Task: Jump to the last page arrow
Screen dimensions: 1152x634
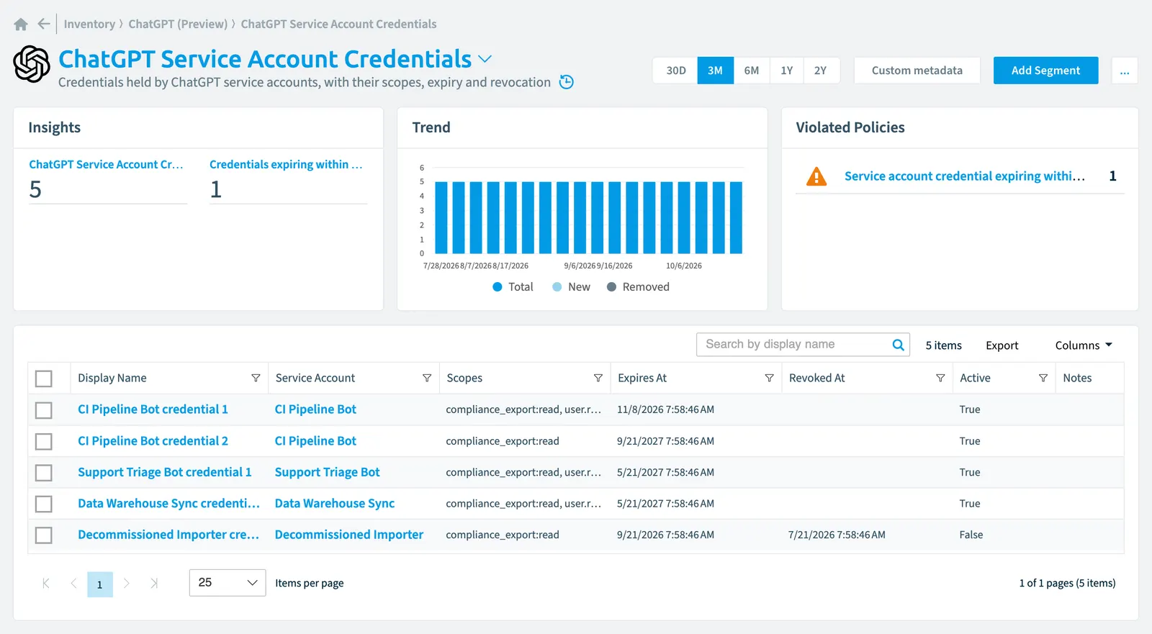Action: pyautogui.click(x=153, y=584)
